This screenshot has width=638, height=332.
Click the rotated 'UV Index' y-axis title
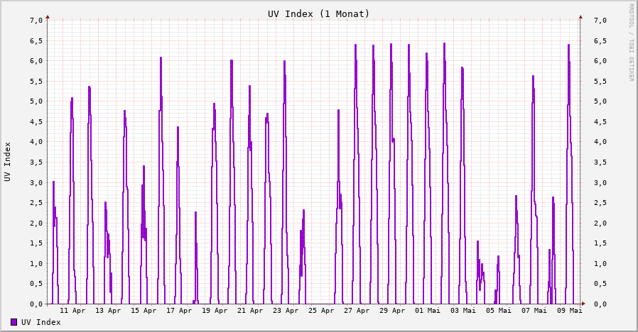[x=8, y=162]
